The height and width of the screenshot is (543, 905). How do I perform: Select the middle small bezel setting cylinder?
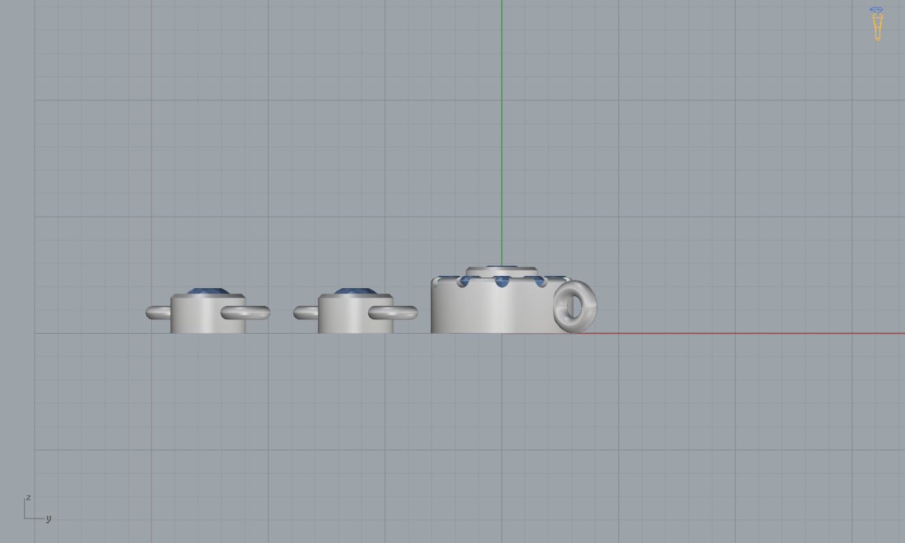point(355,314)
